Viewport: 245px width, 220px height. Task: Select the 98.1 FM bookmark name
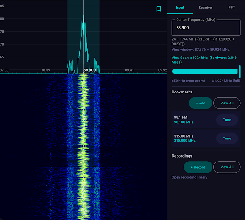(x=180, y=117)
